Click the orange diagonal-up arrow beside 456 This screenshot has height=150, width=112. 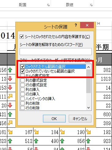[x=10, y=123]
